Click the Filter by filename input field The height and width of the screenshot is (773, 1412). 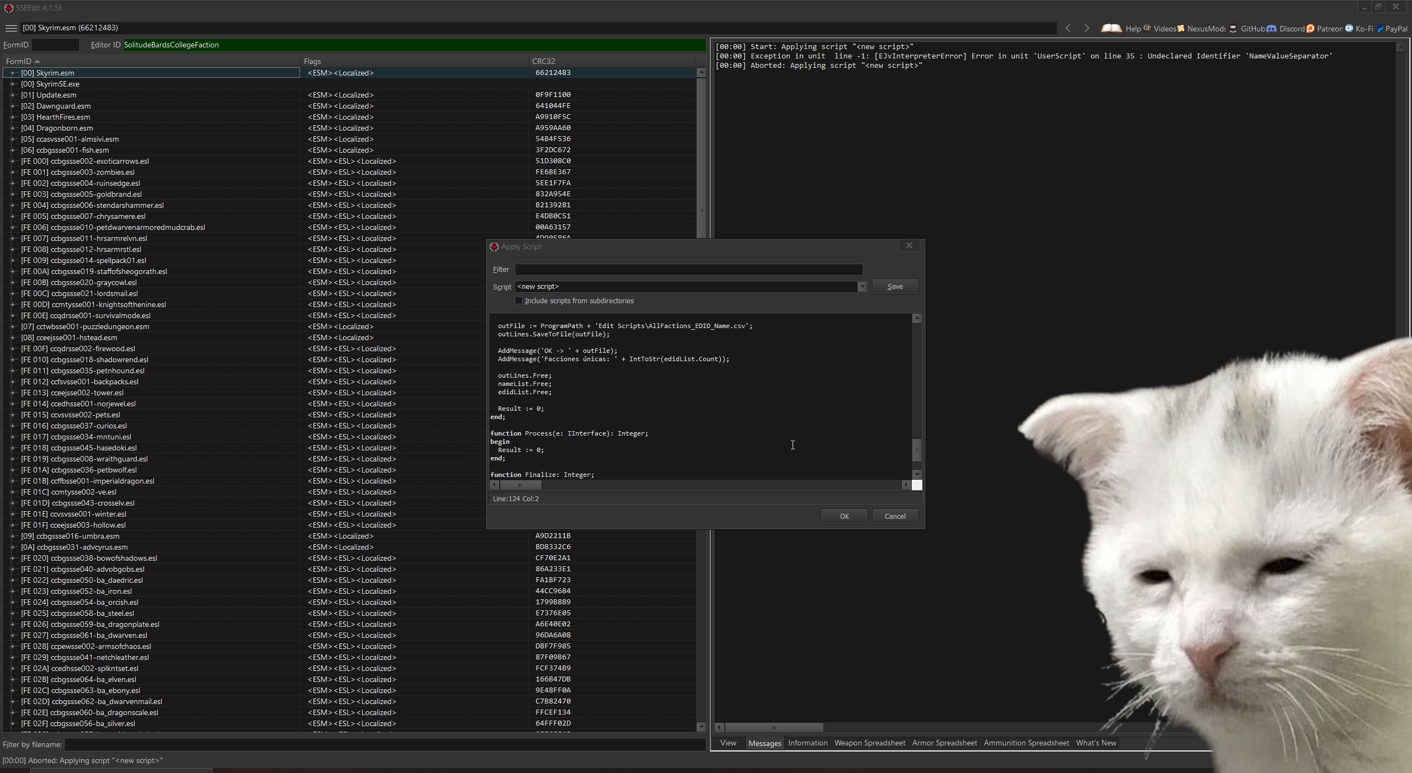tap(384, 744)
